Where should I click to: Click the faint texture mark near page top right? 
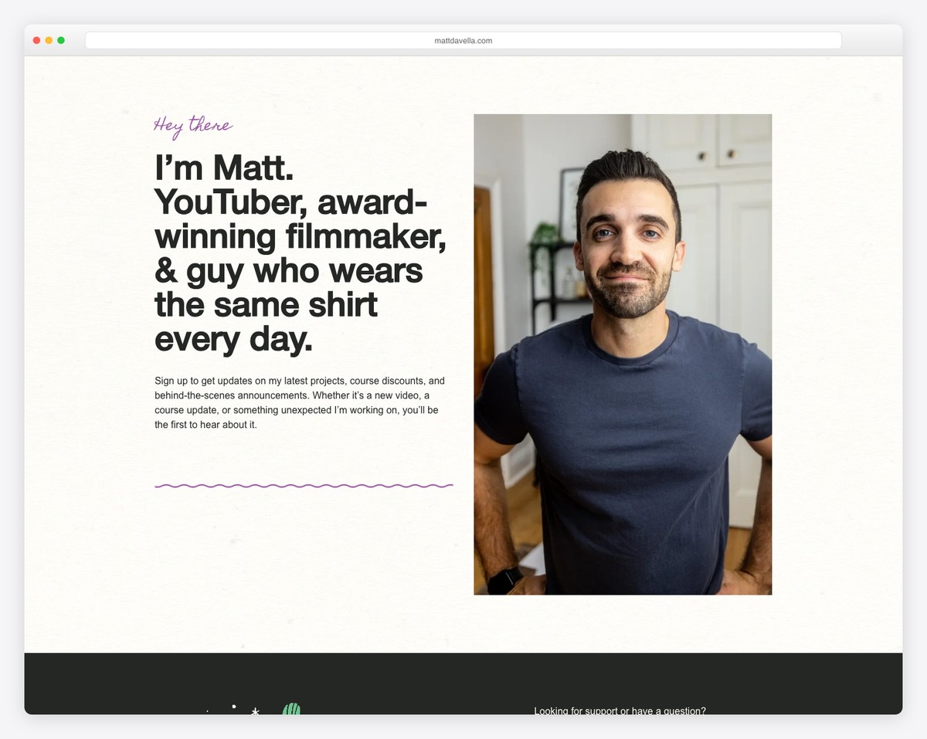pos(875,97)
